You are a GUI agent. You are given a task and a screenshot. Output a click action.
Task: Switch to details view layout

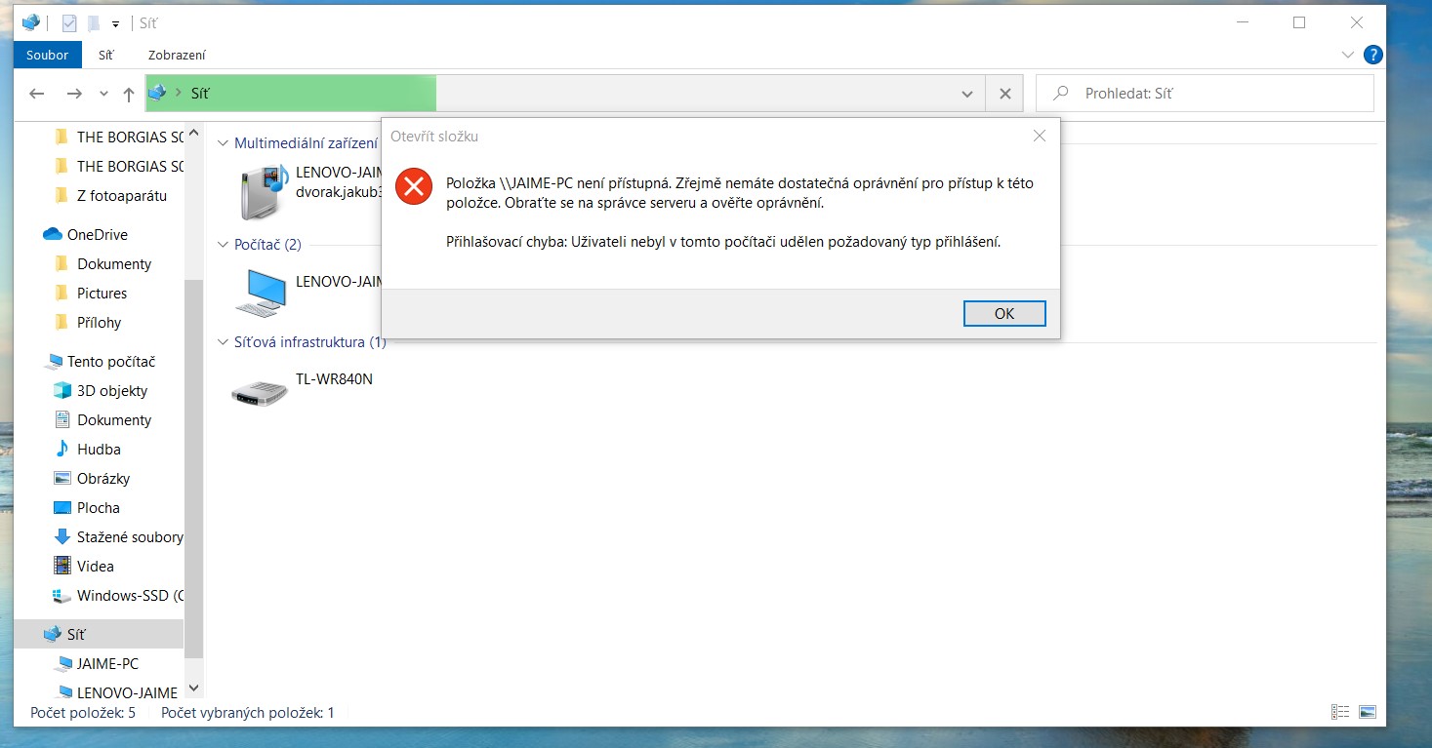pyautogui.click(x=1340, y=713)
